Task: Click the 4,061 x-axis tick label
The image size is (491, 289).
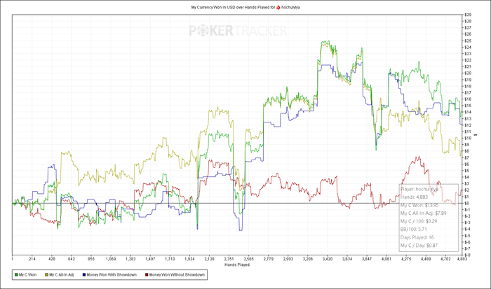Action: point(386,259)
